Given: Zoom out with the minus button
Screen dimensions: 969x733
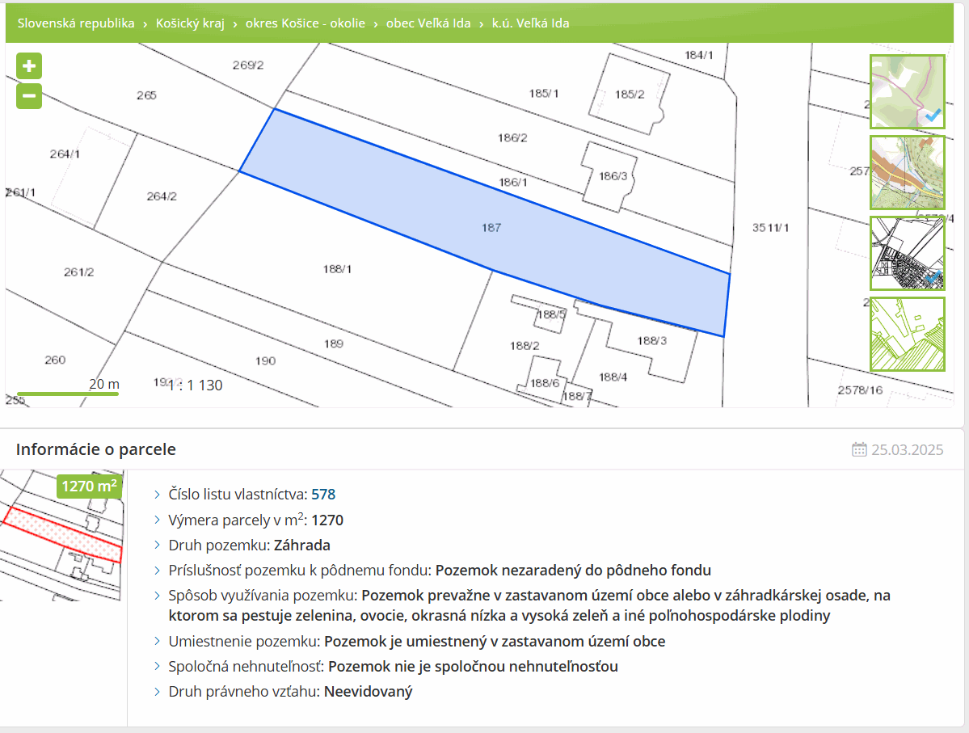Looking at the screenshot, I should [29, 96].
